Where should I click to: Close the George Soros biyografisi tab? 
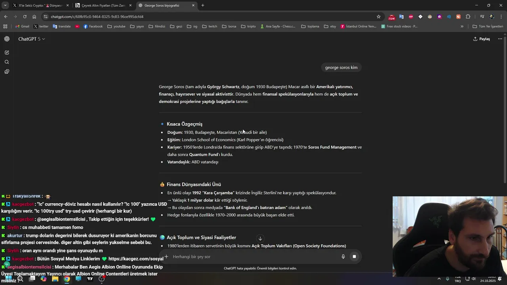coord(193,6)
